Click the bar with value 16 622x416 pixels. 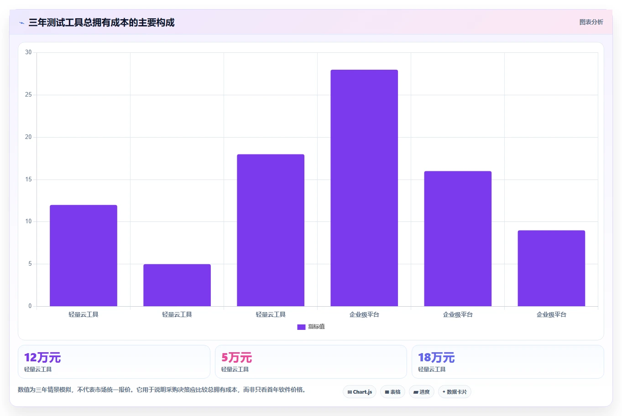(458, 239)
